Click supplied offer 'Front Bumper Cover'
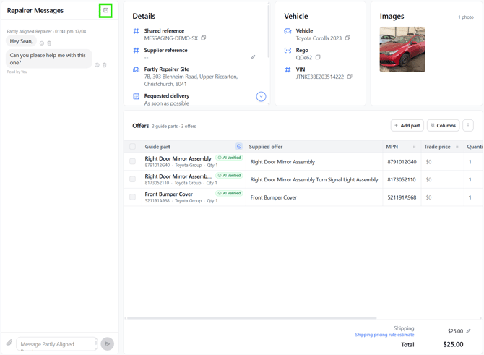This screenshot has height=355, width=484. [x=274, y=197]
